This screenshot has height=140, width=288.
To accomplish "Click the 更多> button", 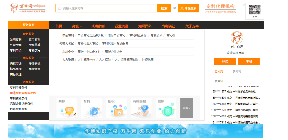I will click(x=186, y=108).
